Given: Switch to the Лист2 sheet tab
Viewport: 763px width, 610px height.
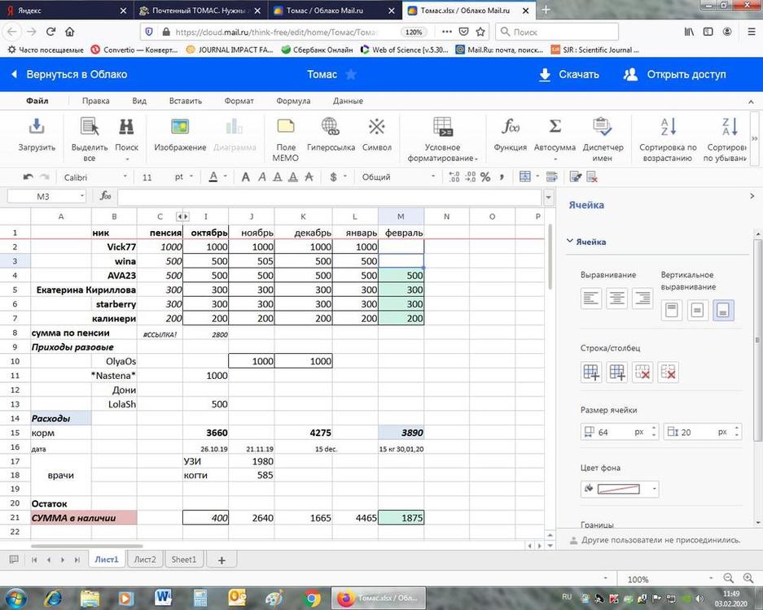Looking at the screenshot, I should pos(145,560).
